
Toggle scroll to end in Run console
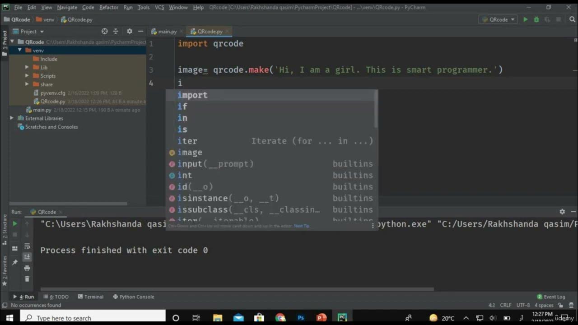(x=27, y=257)
